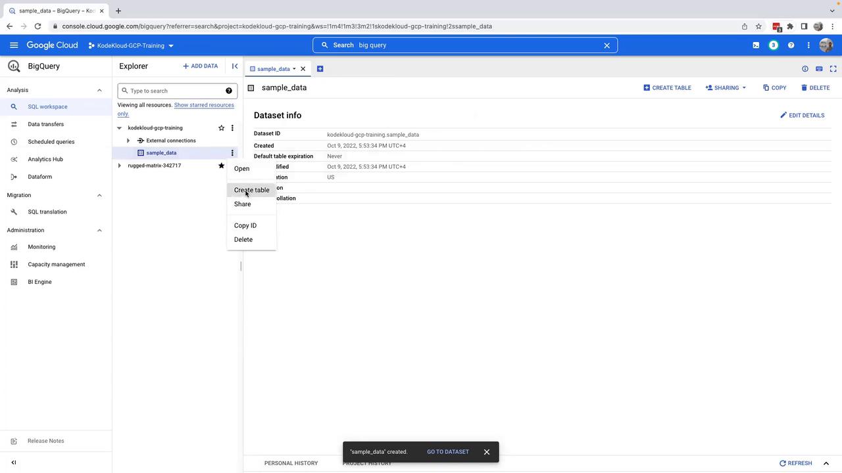Image resolution: width=842 pixels, height=473 pixels.
Task: Open actions menu for kodekloud-gcp-training project
Action: tap(232, 128)
